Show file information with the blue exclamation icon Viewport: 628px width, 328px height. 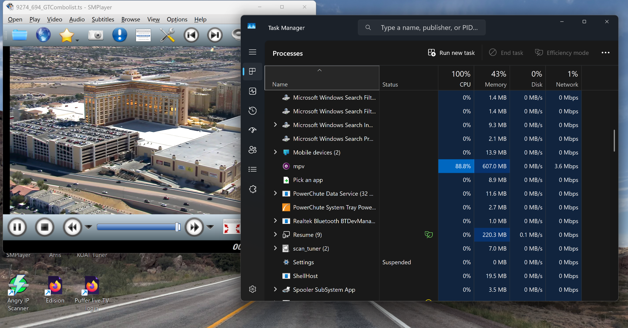pos(120,35)
